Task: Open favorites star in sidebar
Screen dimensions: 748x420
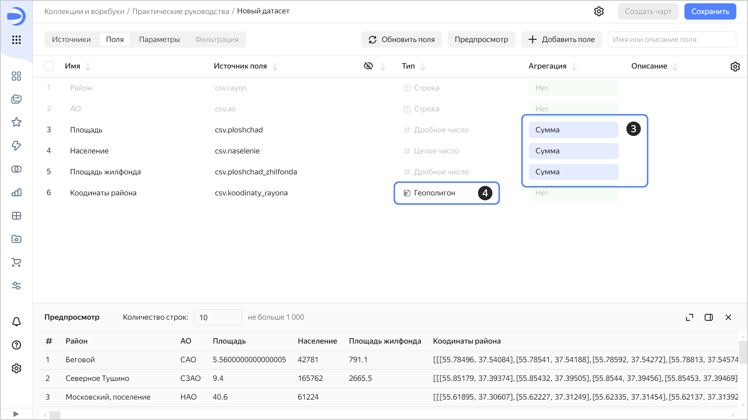Action: tap(16, 122)
